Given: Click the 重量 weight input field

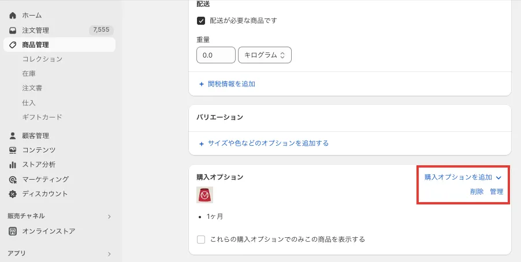Looking at the screenshot, I should pyautogui.click(x=215, y=55).
